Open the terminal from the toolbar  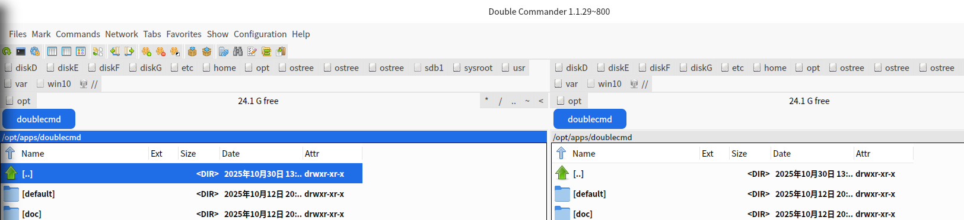tap(21, 51)
